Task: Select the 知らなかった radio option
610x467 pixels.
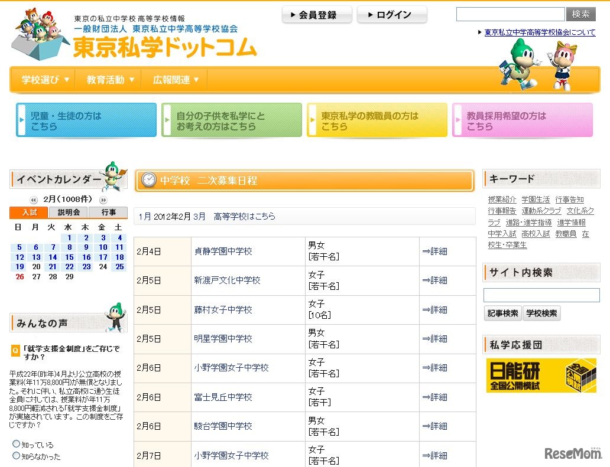Action: tap(17, 455)
